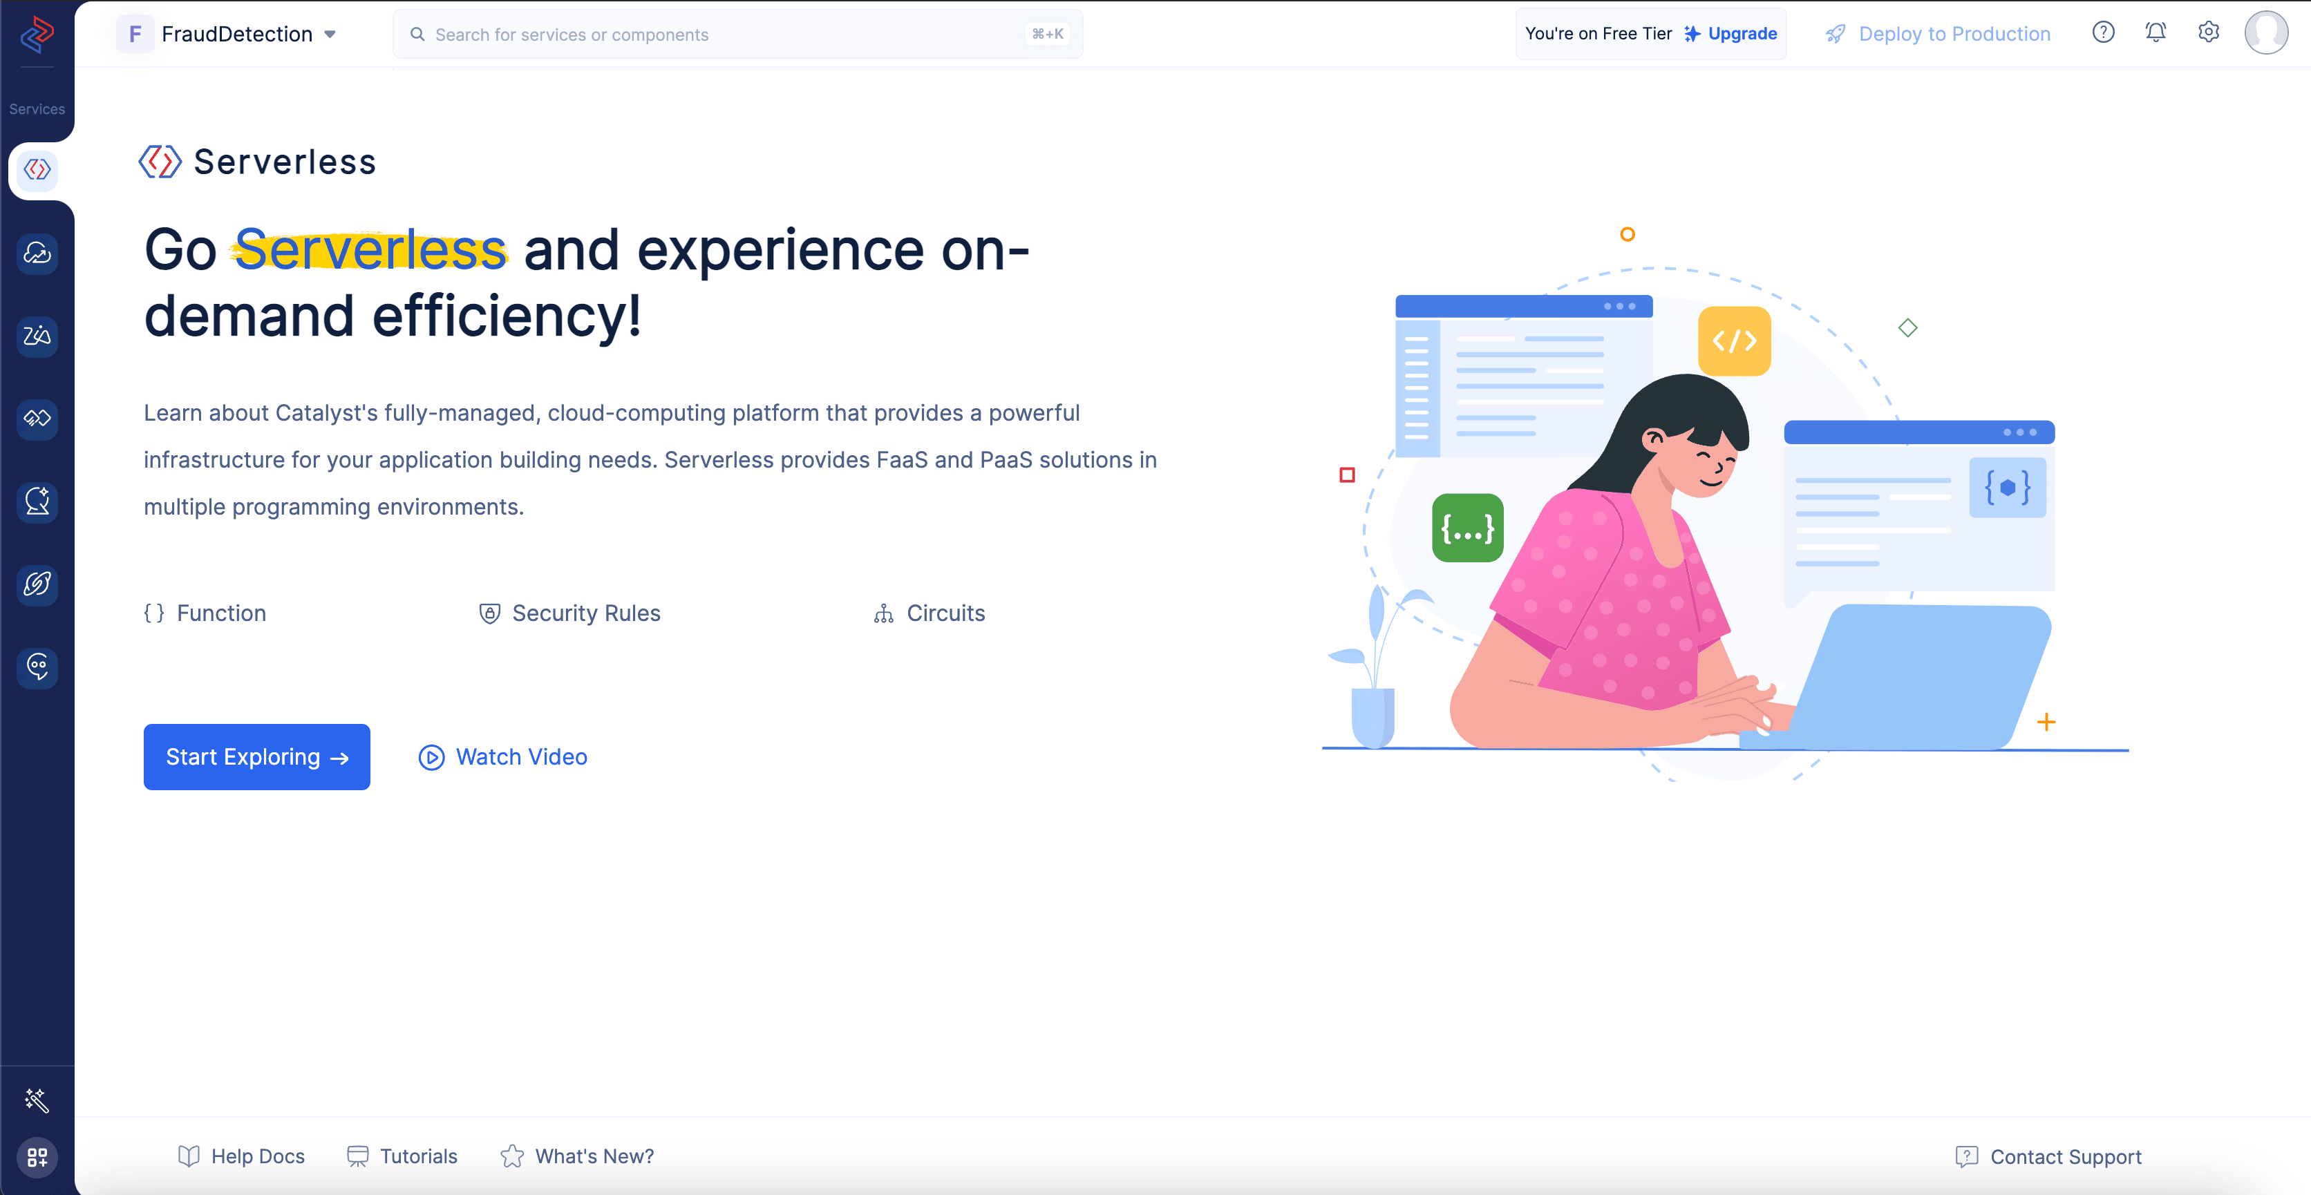
Task: Click the magic wand icon in sidebar
Action: pos(37,1100)
